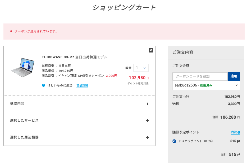Click the heart wishlist icon
This screenshot has width=247, height=163.
tap(44, 85)
